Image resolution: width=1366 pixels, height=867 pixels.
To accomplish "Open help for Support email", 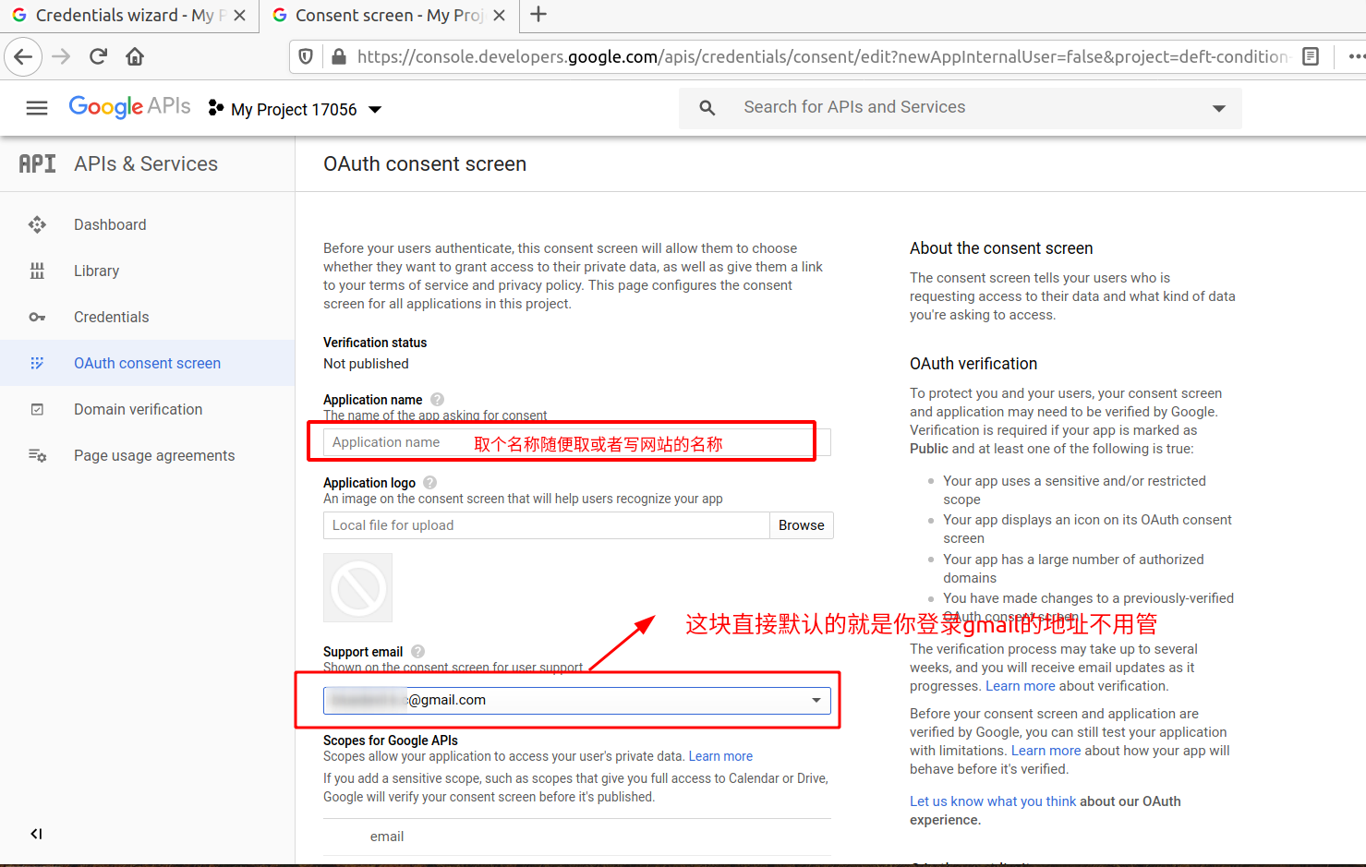I will 418,652.
